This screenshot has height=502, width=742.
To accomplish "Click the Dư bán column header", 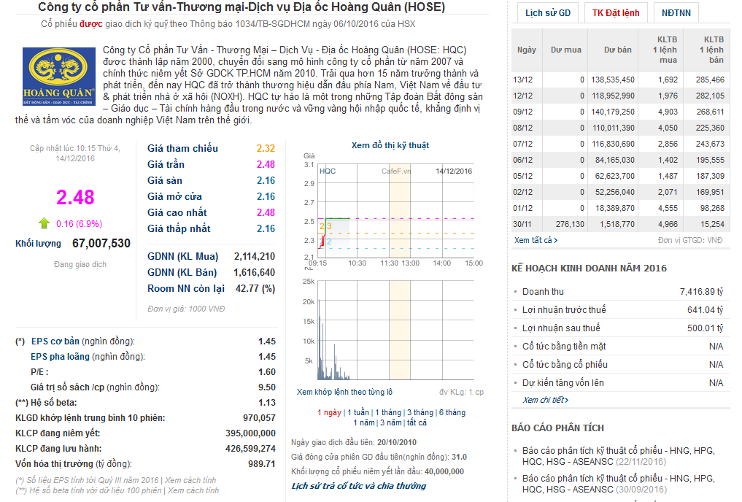I will click(x=617, y=50).
